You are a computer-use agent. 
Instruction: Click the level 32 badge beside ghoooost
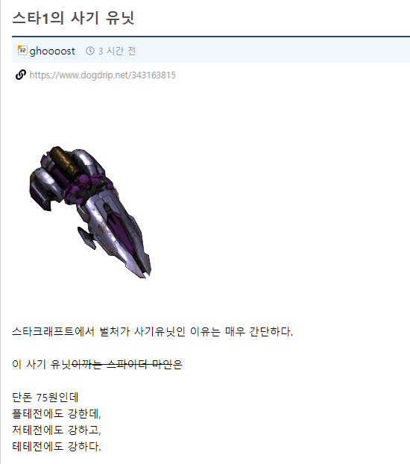point(22,51)
